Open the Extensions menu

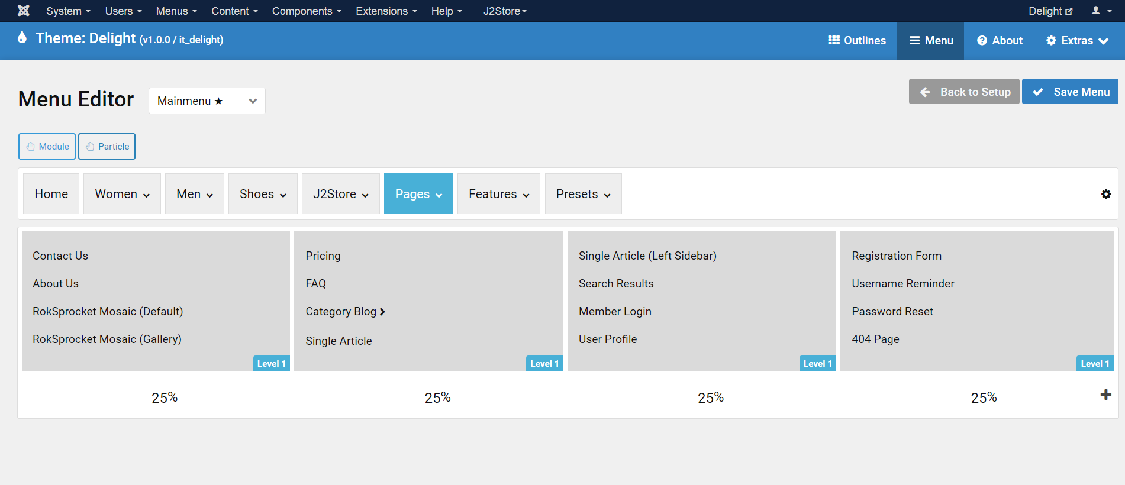coord(386,11)
